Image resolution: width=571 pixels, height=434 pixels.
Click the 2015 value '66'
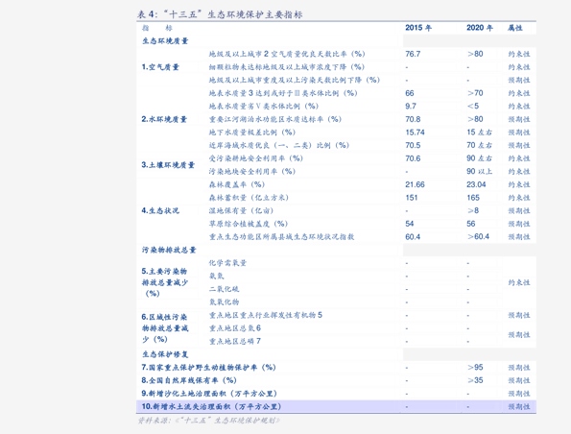point(410,93)
